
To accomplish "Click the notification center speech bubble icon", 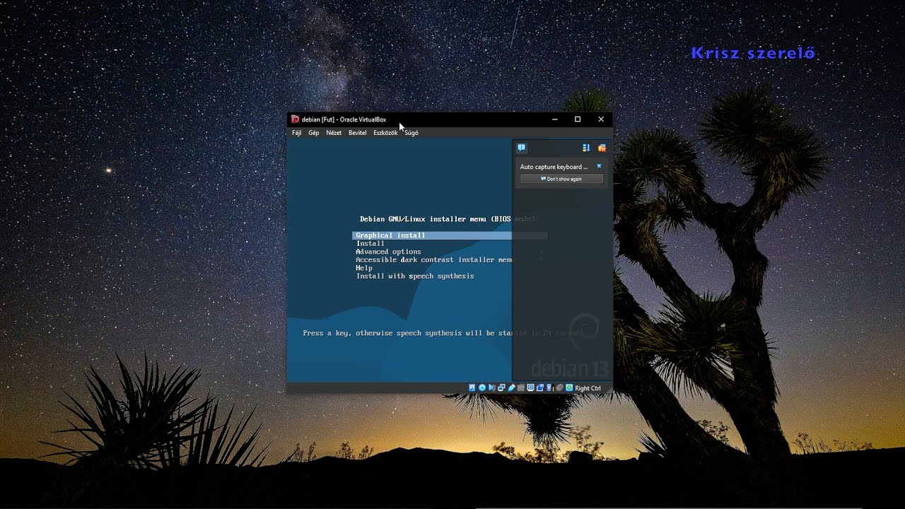I will [x=522, y=148].
